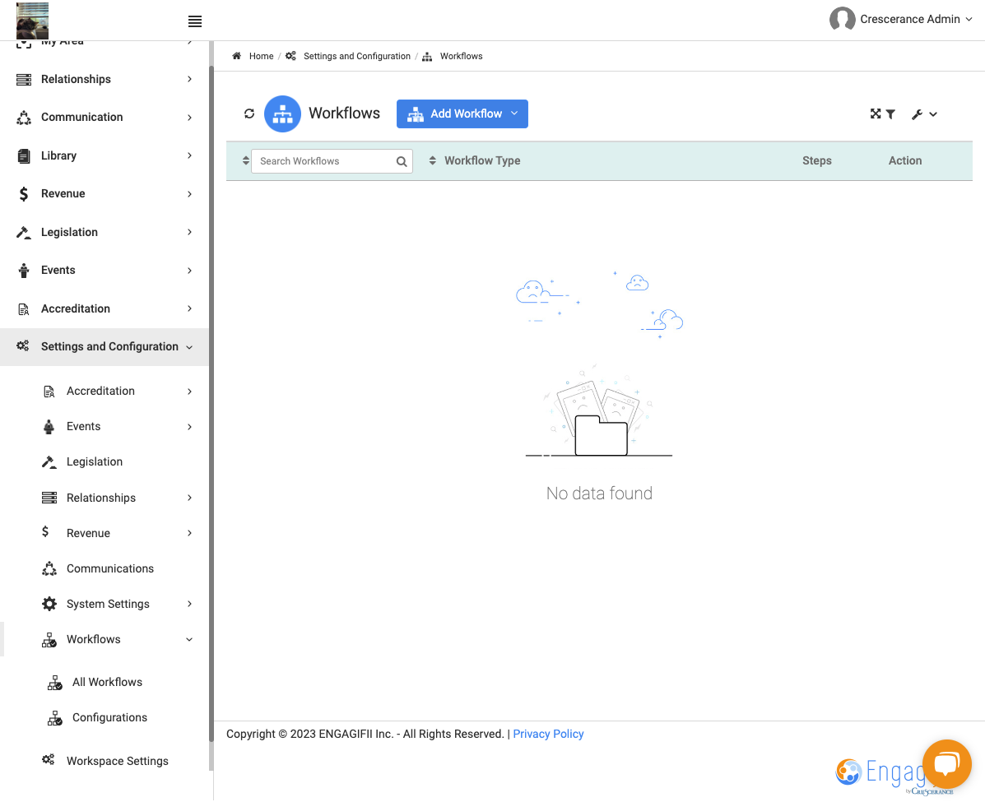Viewport: 985px width, 802px height.
Task: Click the Add Workflow button
Action: click(x=462, y=114)
